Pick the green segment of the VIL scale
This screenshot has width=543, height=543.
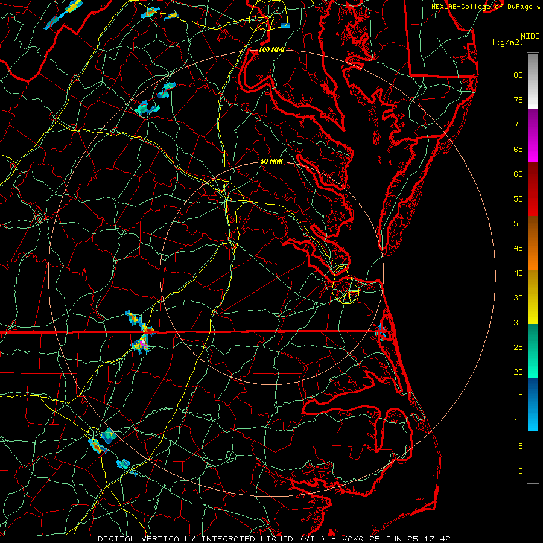(533, 351)
